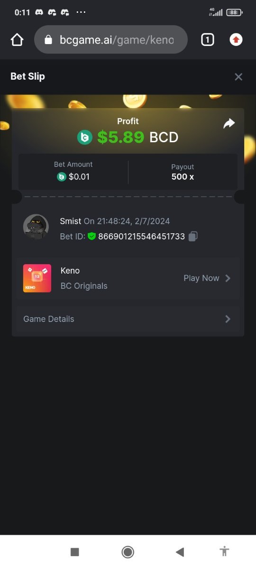Image resolution: width=256 pixels, height=569 pixels.
Task: Open the tab switcher showing 1 tab
Action: click(207, 40)
